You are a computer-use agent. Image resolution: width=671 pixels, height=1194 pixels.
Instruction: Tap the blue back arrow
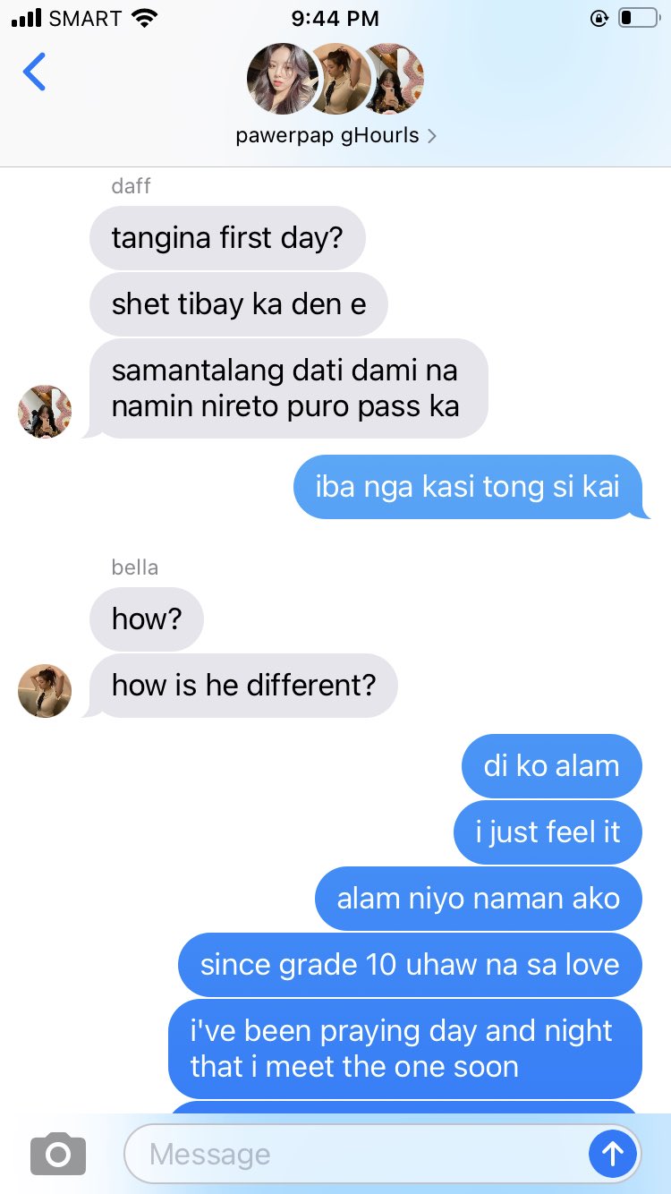[34, 72]
